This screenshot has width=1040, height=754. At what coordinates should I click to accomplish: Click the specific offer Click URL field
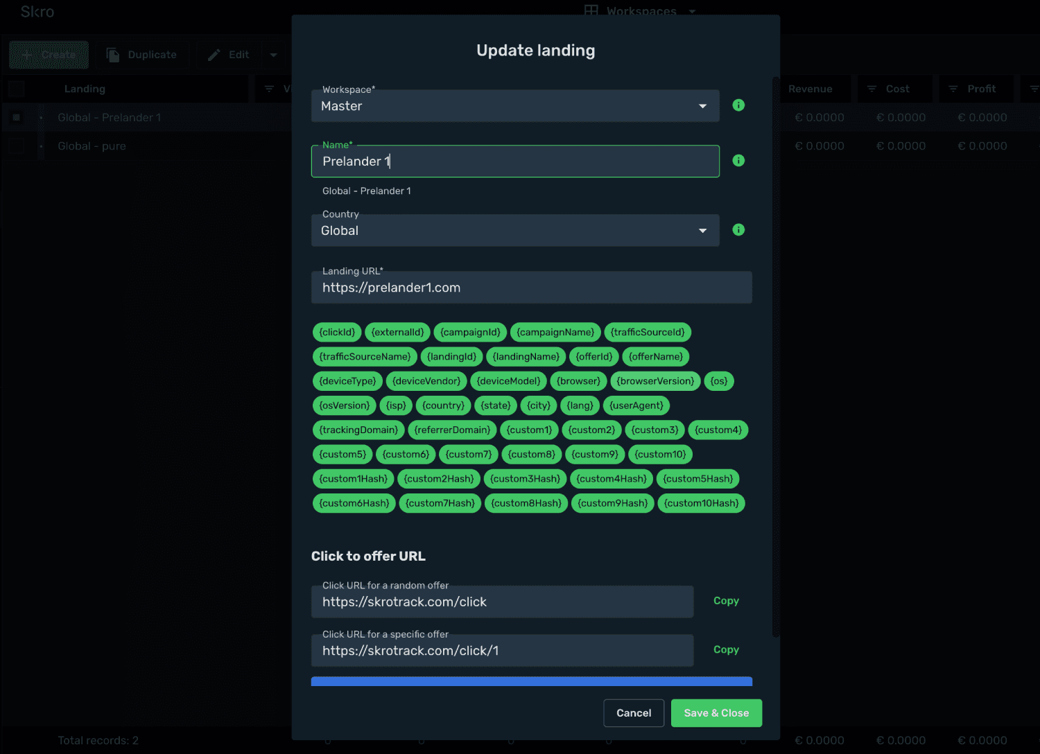(x=502, y=651)
